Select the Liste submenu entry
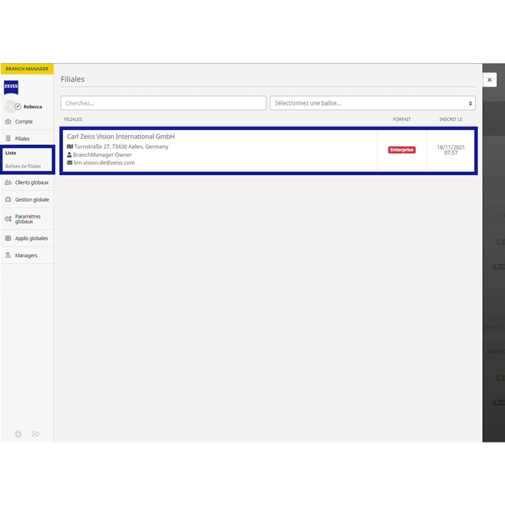Viewport: 505px width, 505px height. tap(11, 153)
